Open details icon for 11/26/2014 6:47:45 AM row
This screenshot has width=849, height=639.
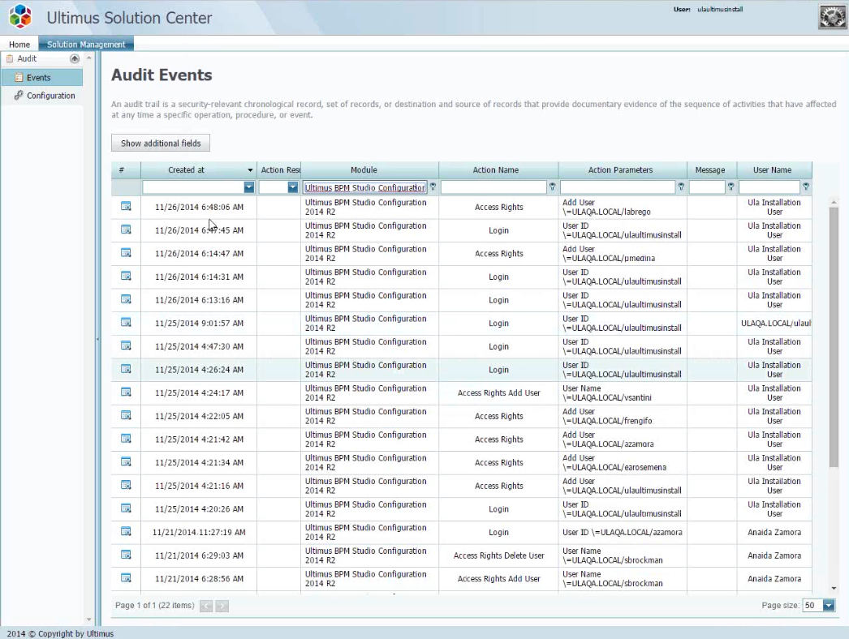(x=126, y=229)
